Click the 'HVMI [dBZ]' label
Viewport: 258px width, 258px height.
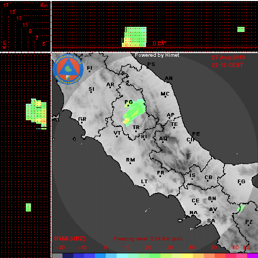[x=70, y=238]
